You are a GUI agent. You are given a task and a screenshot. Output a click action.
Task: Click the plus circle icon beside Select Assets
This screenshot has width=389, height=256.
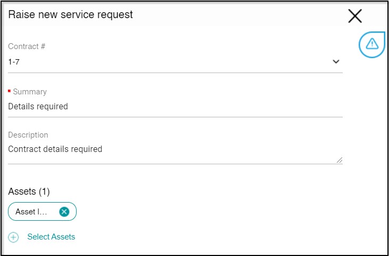pyautogui.click(x=14, y=237)
